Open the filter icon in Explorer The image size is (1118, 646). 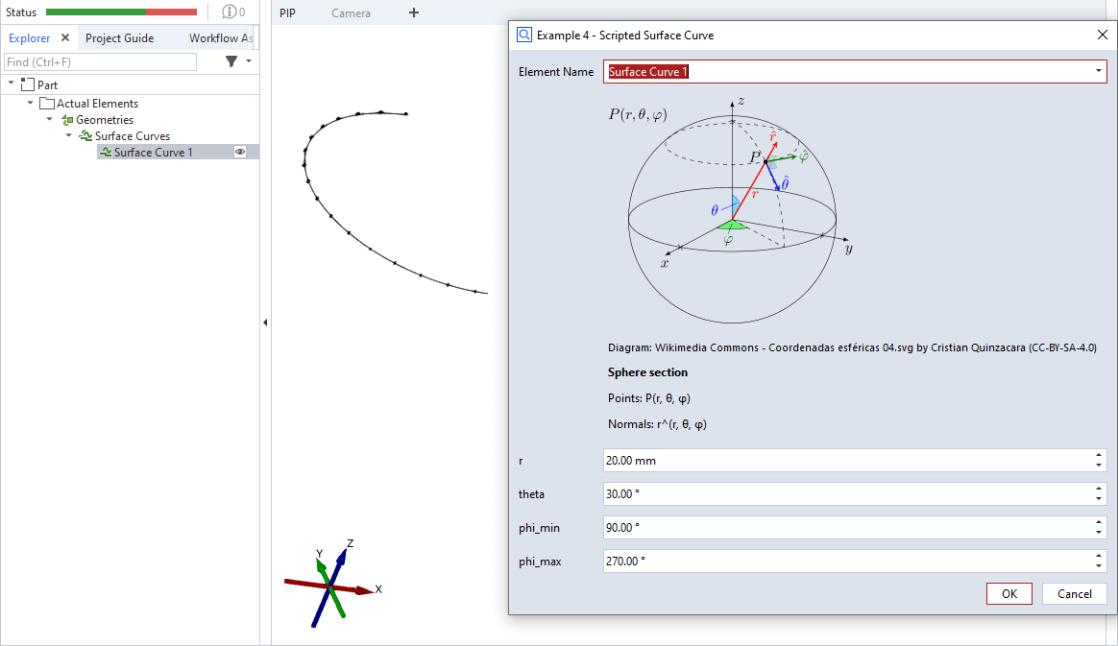231,61
